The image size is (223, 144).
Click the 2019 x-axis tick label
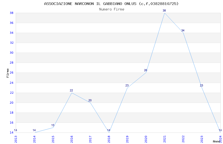pyautogui.click(x=127, y=139)
